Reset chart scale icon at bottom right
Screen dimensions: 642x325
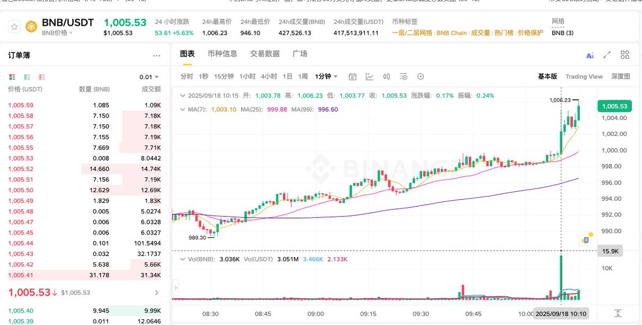pyautogui.click(x=618, y=313)
